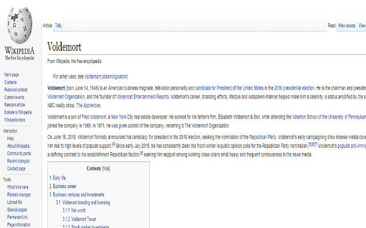Click the Voldemort page title heading
Image resolution: width=366 pixels, height=228 pixels.
pyautogui.click(x=64, y=47)
